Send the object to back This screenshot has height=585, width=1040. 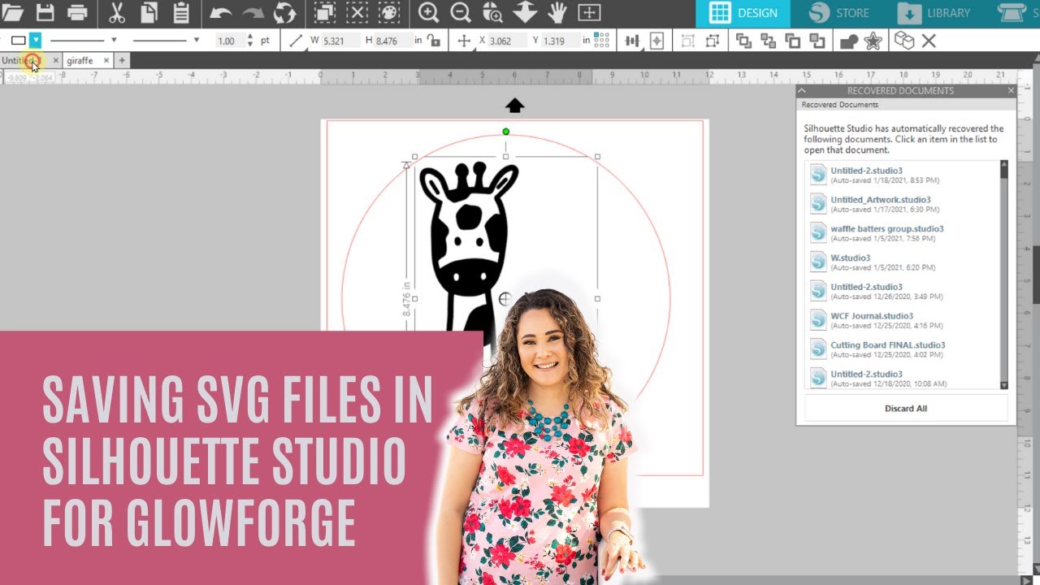(768, 41)
